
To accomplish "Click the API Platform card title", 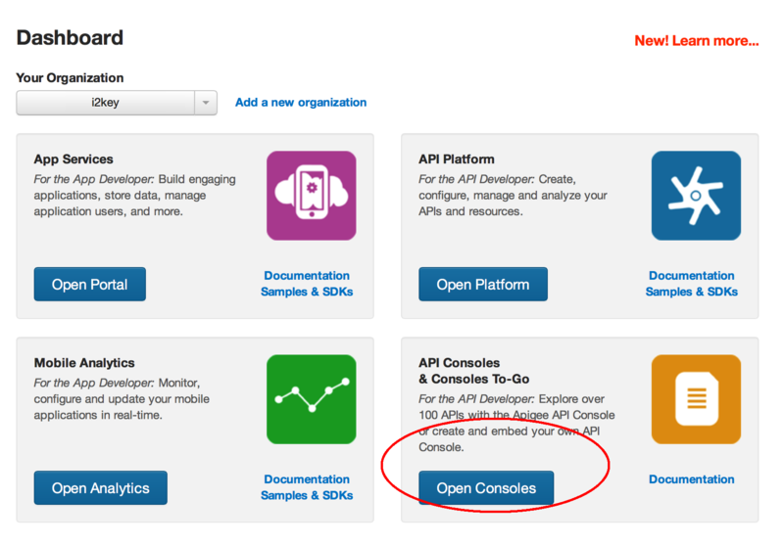I will (x=457, y=159).
